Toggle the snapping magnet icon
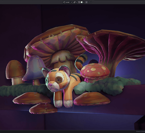The height and width of the screenshot is (133, 145). (x=79, y=2)
